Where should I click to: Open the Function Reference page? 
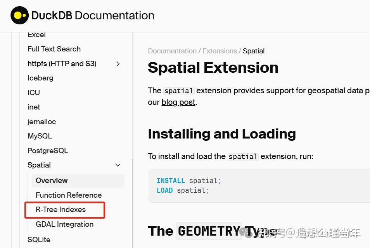pos(69,195)
